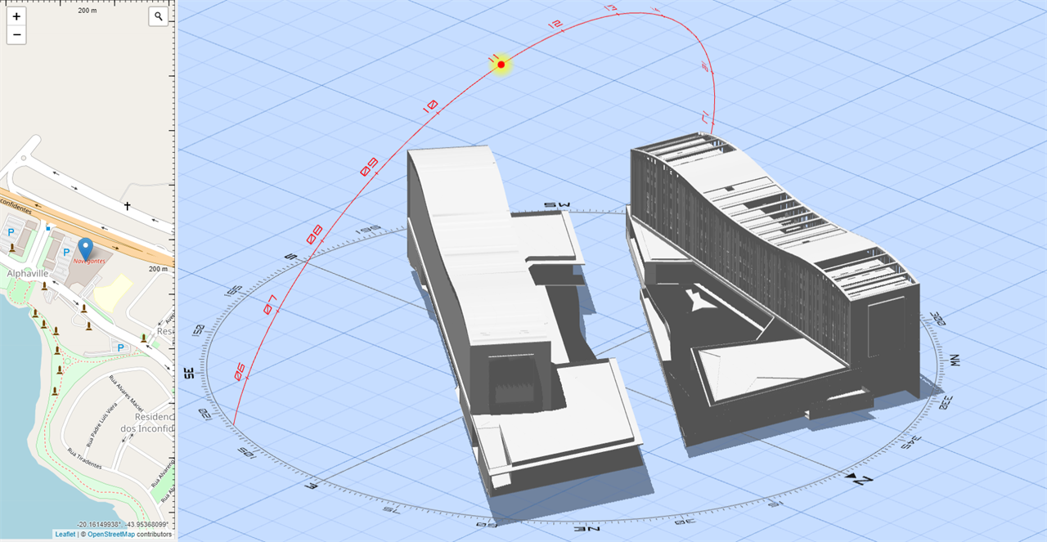Select the 08 hour mark on sun path
The image size is (1047, 542).
(313, 235)
